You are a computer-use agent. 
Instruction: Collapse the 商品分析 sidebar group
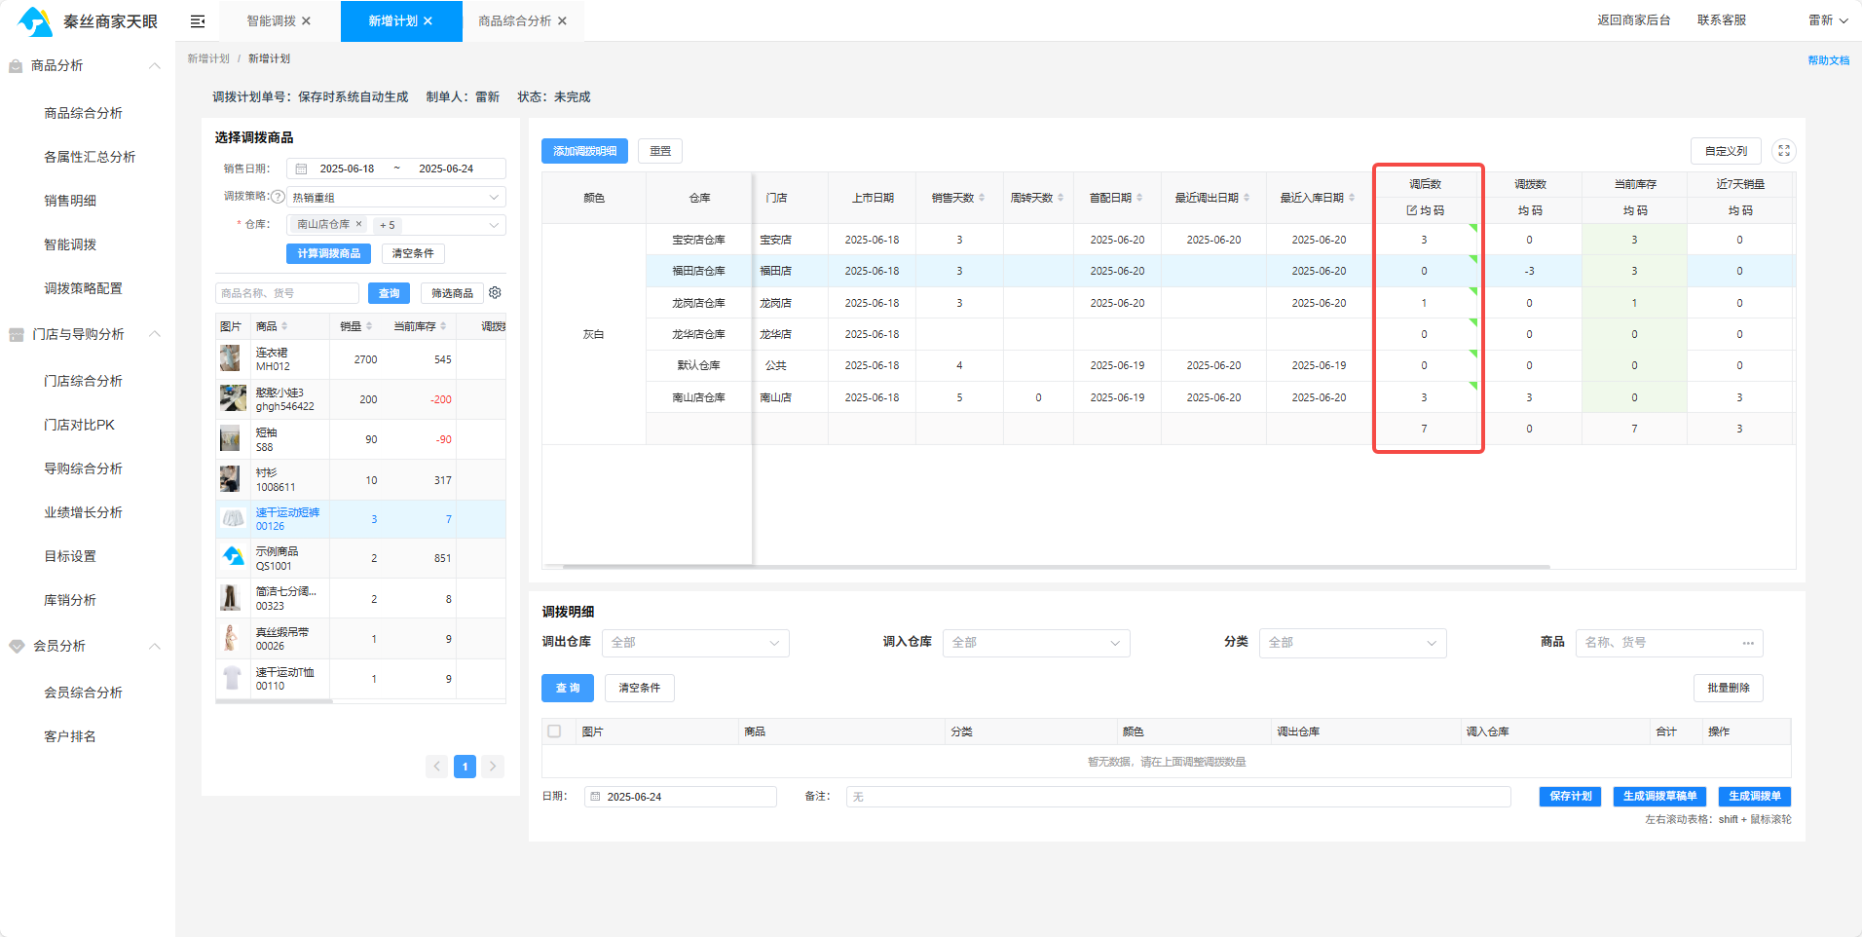click(x=154, y=66)
